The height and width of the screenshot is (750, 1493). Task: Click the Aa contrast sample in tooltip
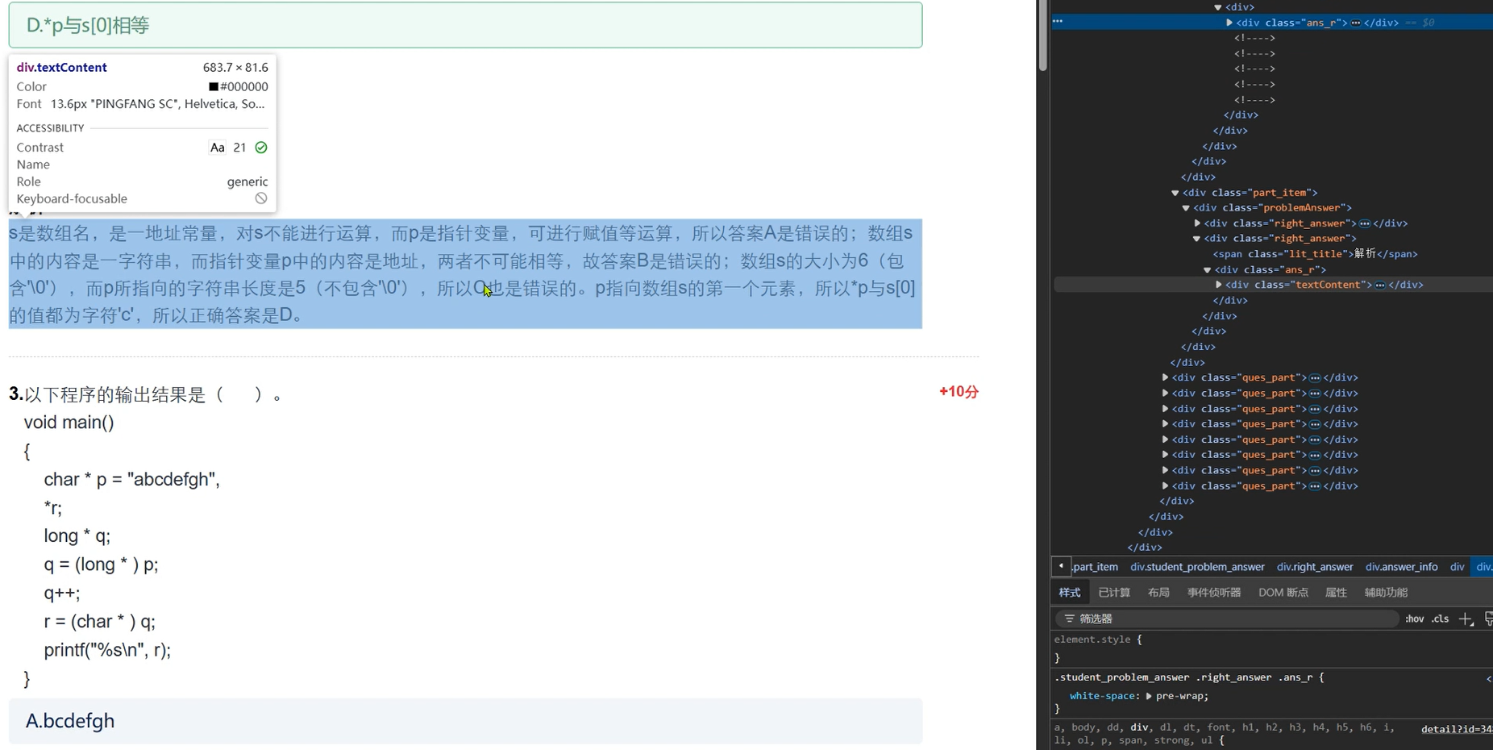(x=217, y=148)
